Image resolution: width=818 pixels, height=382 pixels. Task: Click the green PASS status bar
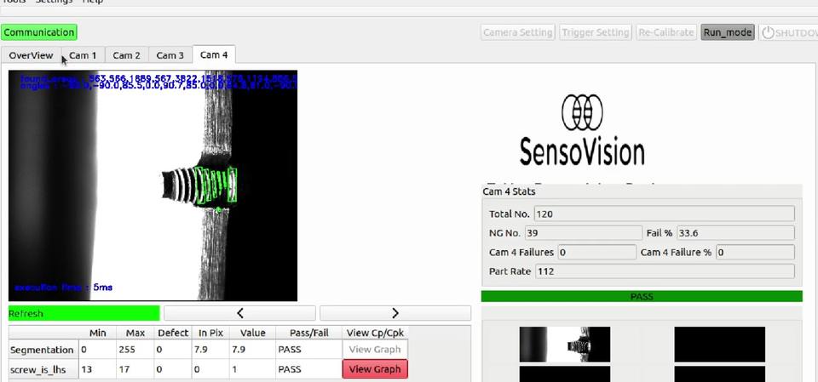(641, 297)
